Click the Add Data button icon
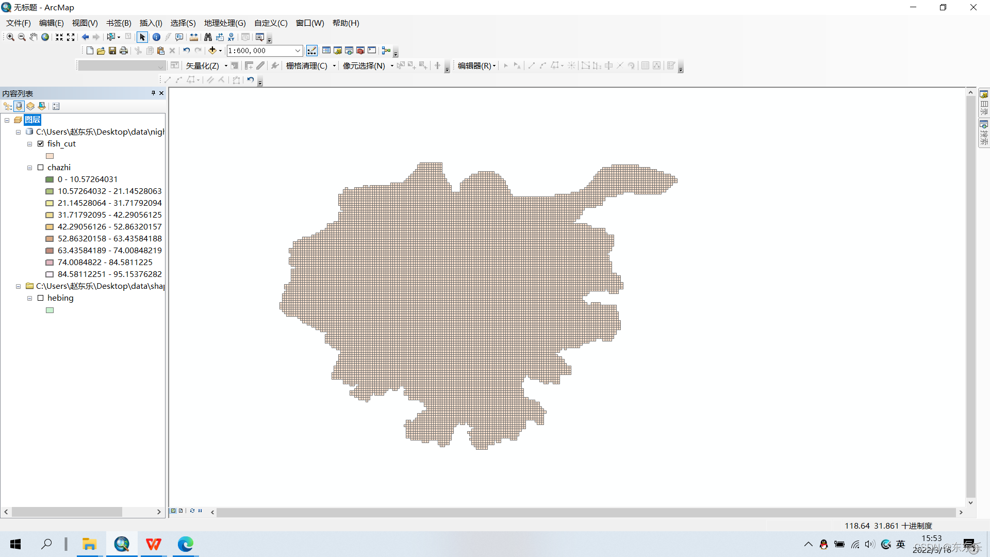The height and width of the screenshot is (557, 990). [212, 51]
